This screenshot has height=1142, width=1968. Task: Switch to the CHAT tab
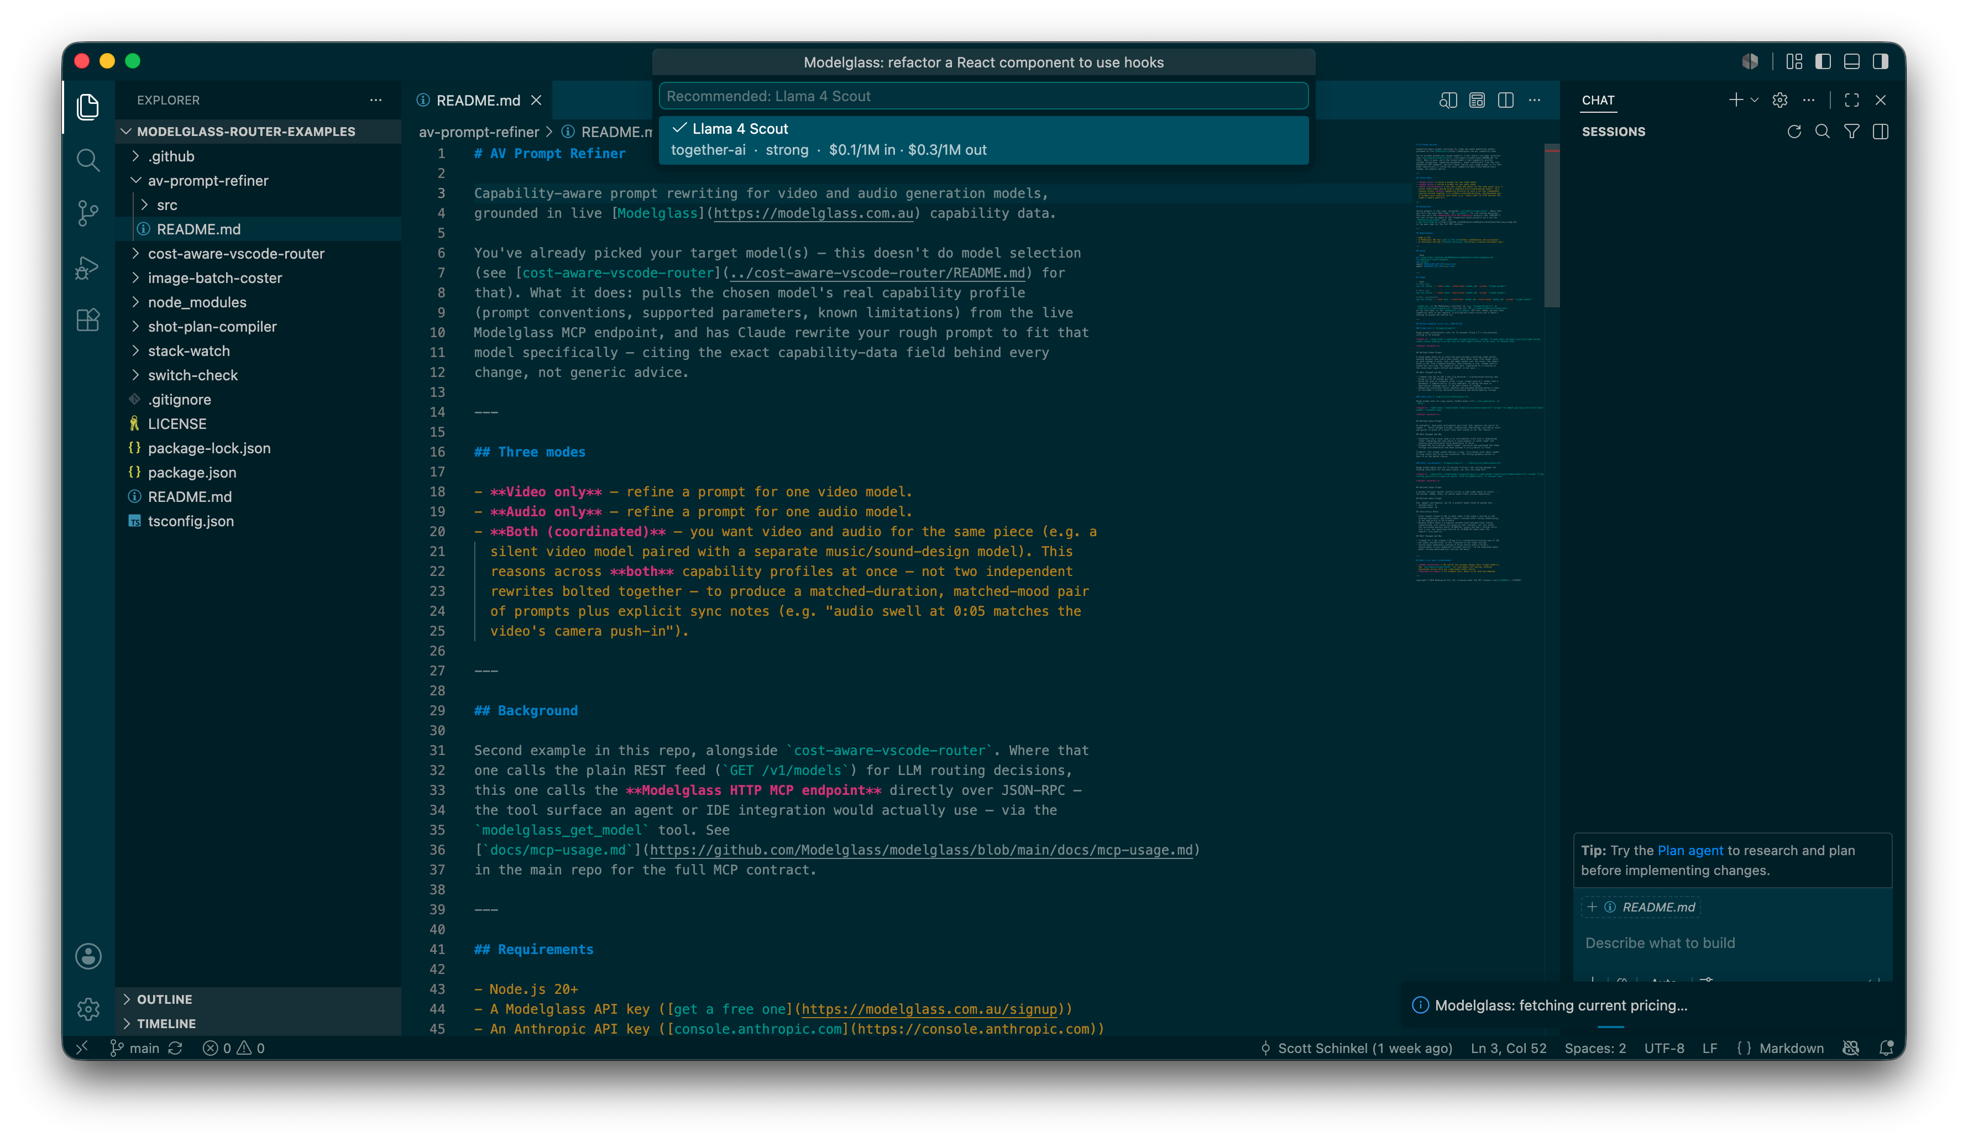tap(1597, 100)
